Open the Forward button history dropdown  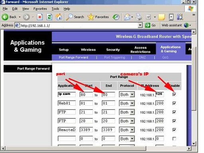point(33,17)
